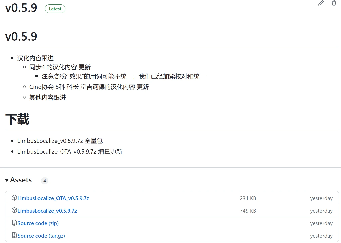The width and height of the screenshot is (341, 243).
Task: Click the 下载 section heading
Action: (x=17, y=119)
